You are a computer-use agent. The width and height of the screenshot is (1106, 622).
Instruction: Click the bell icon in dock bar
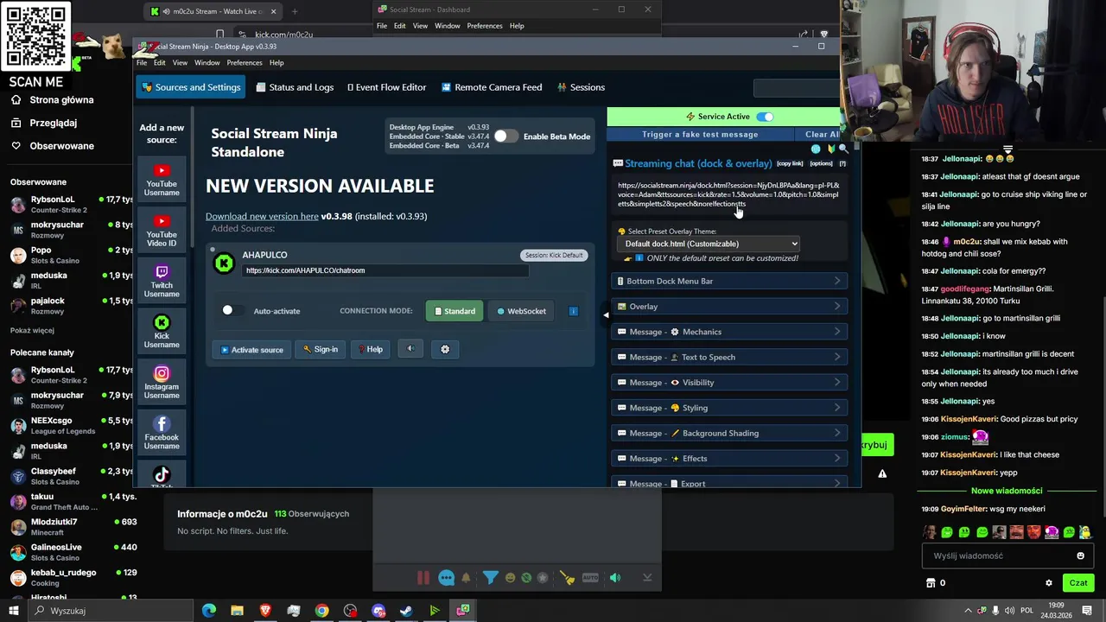pyautogui.click(x=466, y=578)
